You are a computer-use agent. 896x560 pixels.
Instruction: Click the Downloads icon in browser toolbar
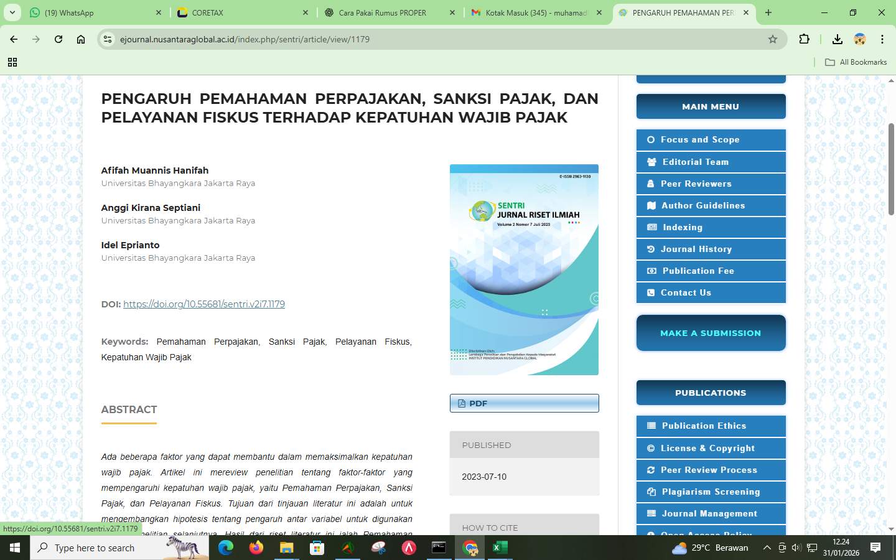(x=837, y=39)
